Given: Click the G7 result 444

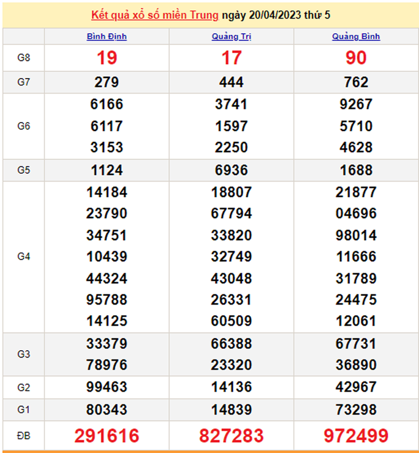Looking at the screenshot, I should 232,82.
